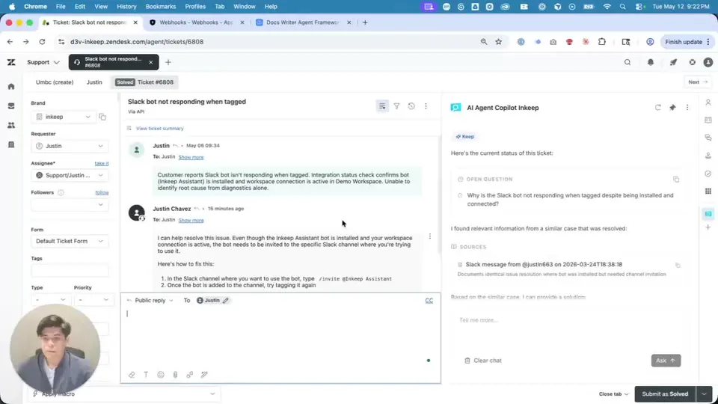Open the Brand dropdown
The width and height of the screenshot is (718, 404).
pyautogui.click(x=63, y=117)
